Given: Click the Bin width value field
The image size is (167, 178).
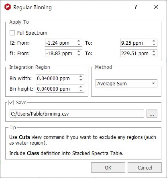Looking at the screenshot, I should click(x=60, y=78).
